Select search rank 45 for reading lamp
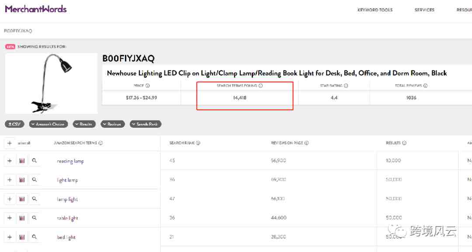472x252 pixels. coord(172,161)
